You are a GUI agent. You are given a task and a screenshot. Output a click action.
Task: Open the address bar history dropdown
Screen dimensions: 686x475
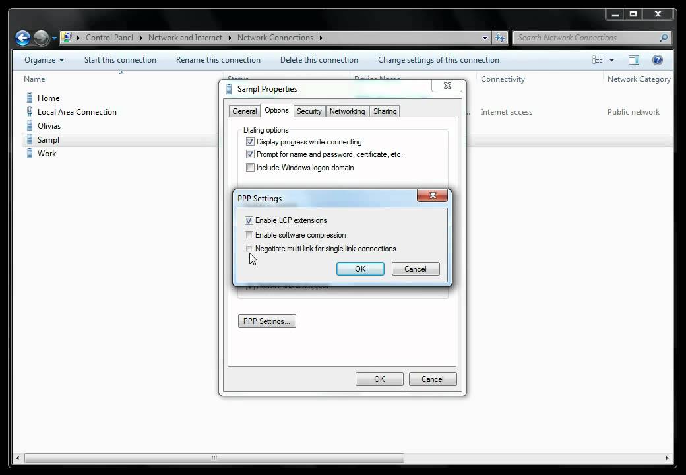point(485,38)
